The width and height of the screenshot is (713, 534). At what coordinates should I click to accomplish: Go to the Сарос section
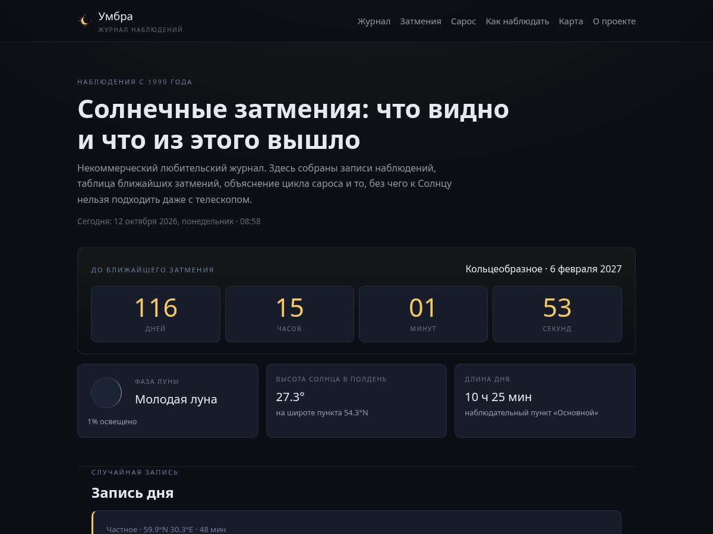pos(463,21)
